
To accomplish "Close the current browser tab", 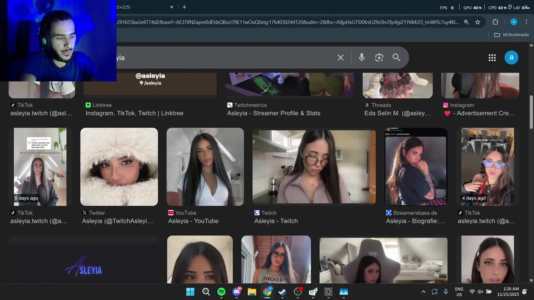I will [171, 7].
